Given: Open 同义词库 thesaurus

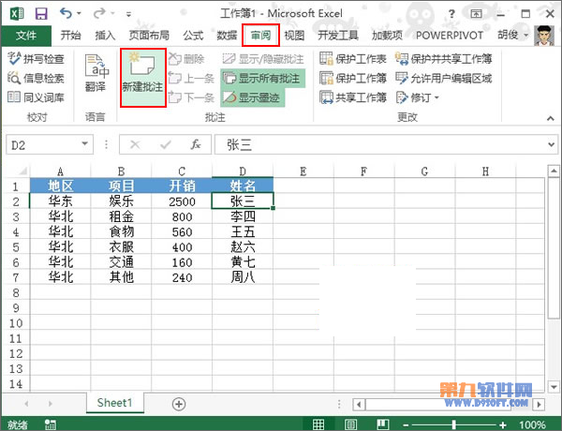Looking at the screenshot, I should [x=37, y=97].
